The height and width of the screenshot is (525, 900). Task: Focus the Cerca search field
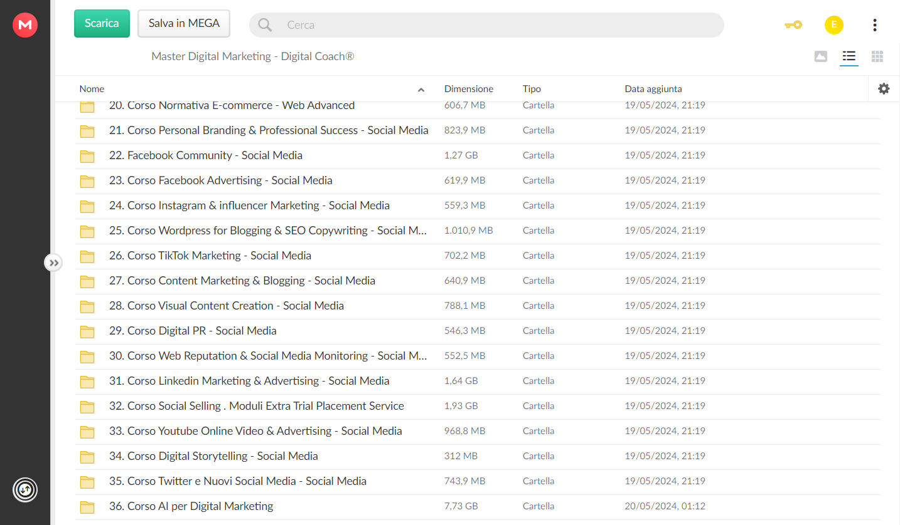[486, 25]
